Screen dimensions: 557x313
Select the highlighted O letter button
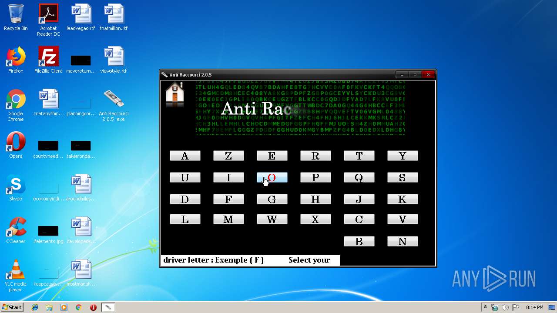(272, 178)
